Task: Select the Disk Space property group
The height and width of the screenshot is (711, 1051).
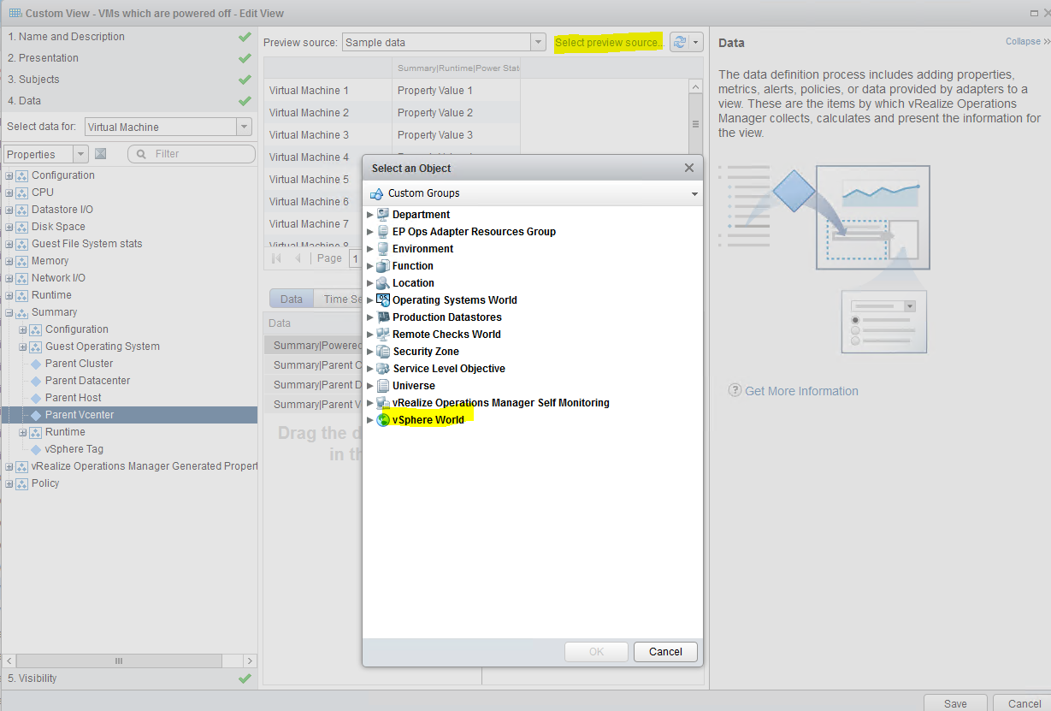Action: pos(58,227)
